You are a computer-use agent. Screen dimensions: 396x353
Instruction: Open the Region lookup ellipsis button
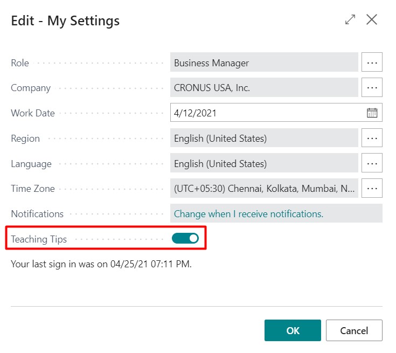(372, 138)
